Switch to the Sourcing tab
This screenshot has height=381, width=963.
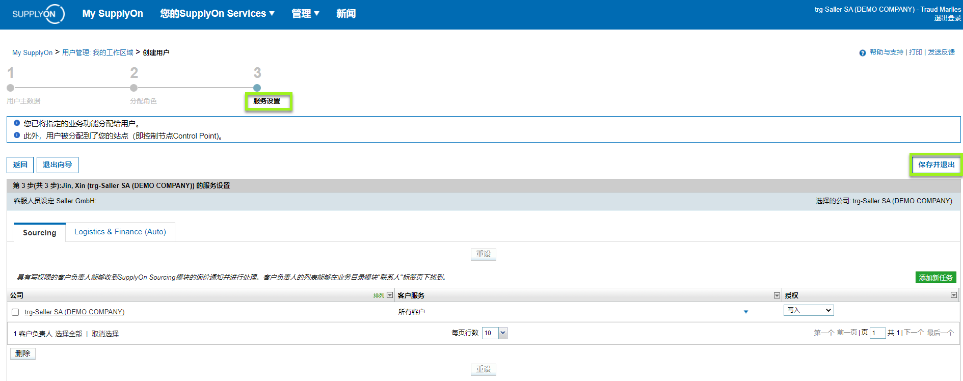pos(40,232)
